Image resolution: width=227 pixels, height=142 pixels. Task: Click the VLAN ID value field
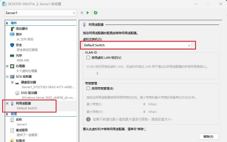click(x=93, y=73)
